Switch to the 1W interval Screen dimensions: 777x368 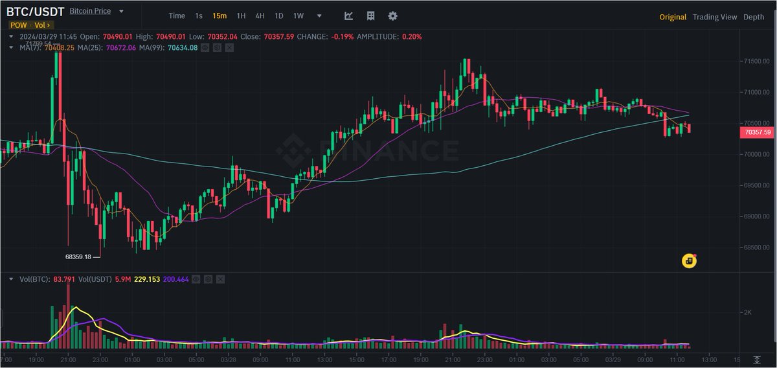(298, 16)
